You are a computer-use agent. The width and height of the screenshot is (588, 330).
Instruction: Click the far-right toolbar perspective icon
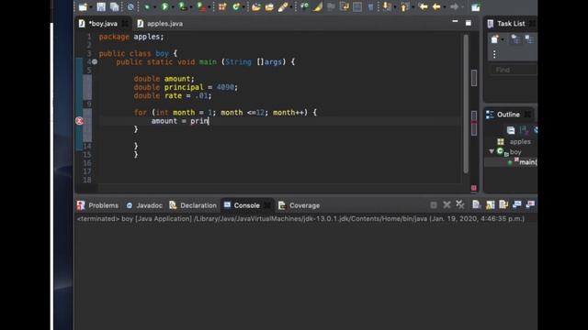[476, 7]
